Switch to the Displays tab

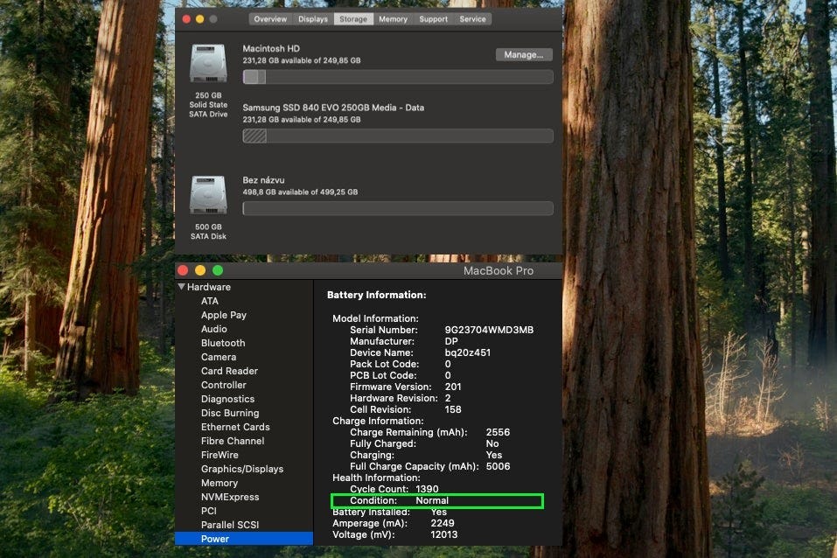[x=313, y=18]
